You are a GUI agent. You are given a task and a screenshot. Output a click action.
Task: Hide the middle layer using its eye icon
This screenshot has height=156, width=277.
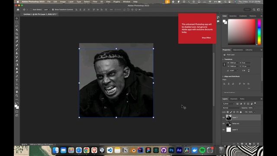(x=223, y=123)
